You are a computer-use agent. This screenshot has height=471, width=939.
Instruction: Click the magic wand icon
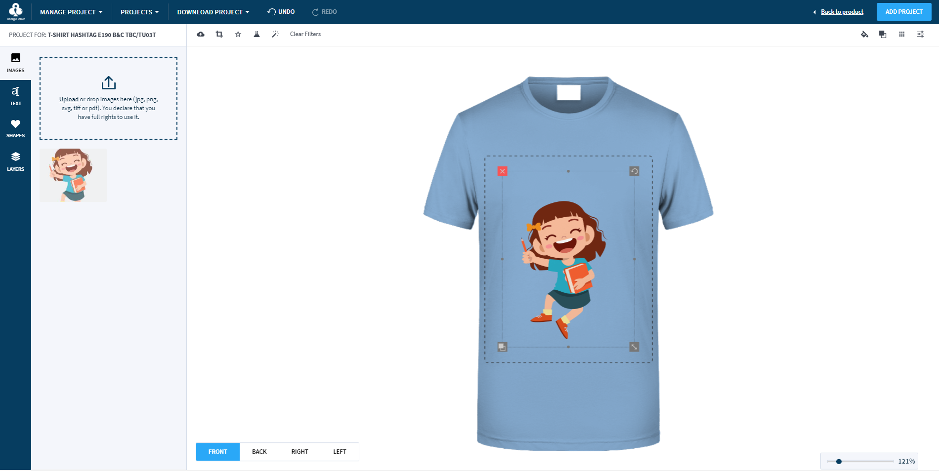[x=275, y=34]
